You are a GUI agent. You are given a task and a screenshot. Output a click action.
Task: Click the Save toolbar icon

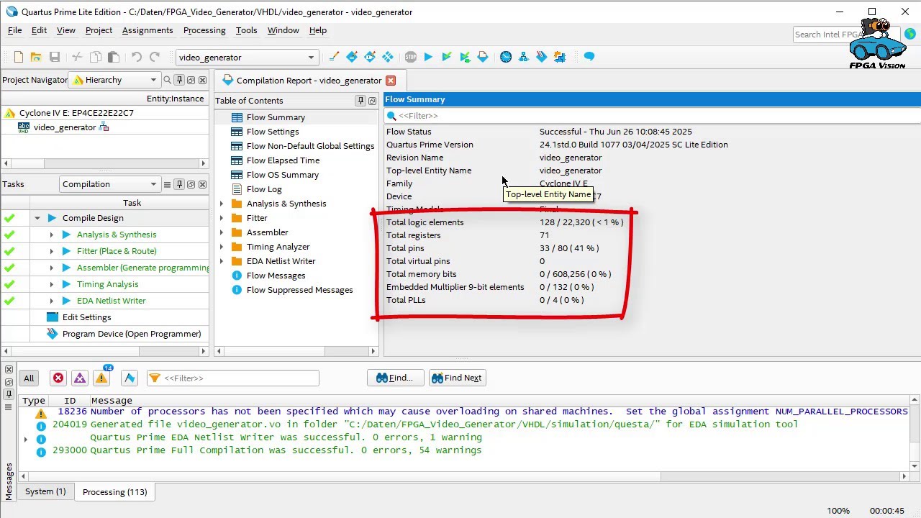click(55, 57)
